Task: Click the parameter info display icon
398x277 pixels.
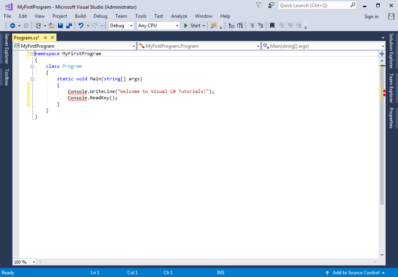Action: (240, 26)
